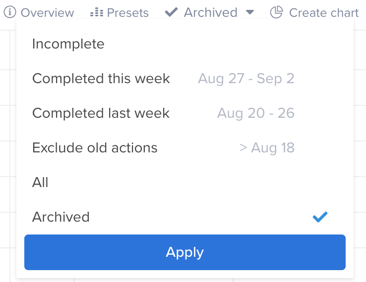Image resolution: width=366 pixels, height=282 pixels.
Task: Click the Overview info icon
Action: pyautogui.click(x=10, y=12)
